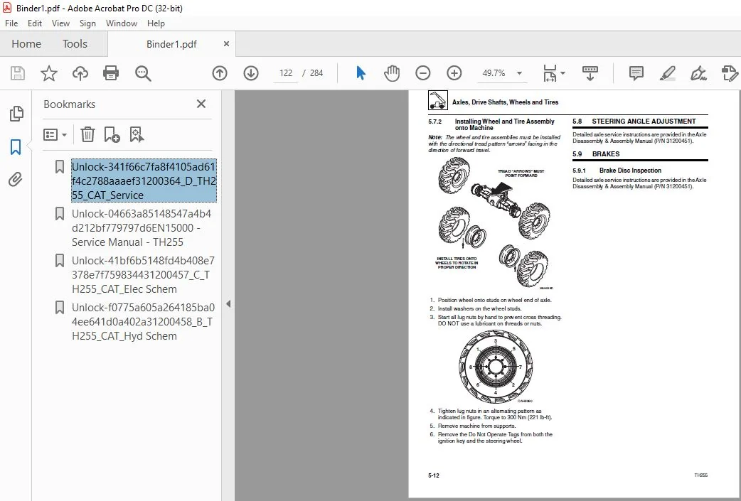Screen dimensions: 741x501
Task: Click the page number field showing 122
Action: tap(286, 73)
